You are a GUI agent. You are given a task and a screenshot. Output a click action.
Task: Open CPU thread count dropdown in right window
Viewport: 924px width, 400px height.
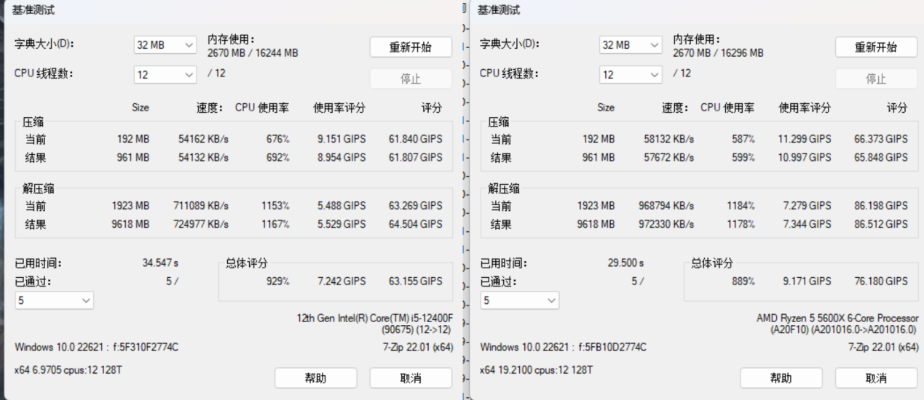tap(631, 75)
